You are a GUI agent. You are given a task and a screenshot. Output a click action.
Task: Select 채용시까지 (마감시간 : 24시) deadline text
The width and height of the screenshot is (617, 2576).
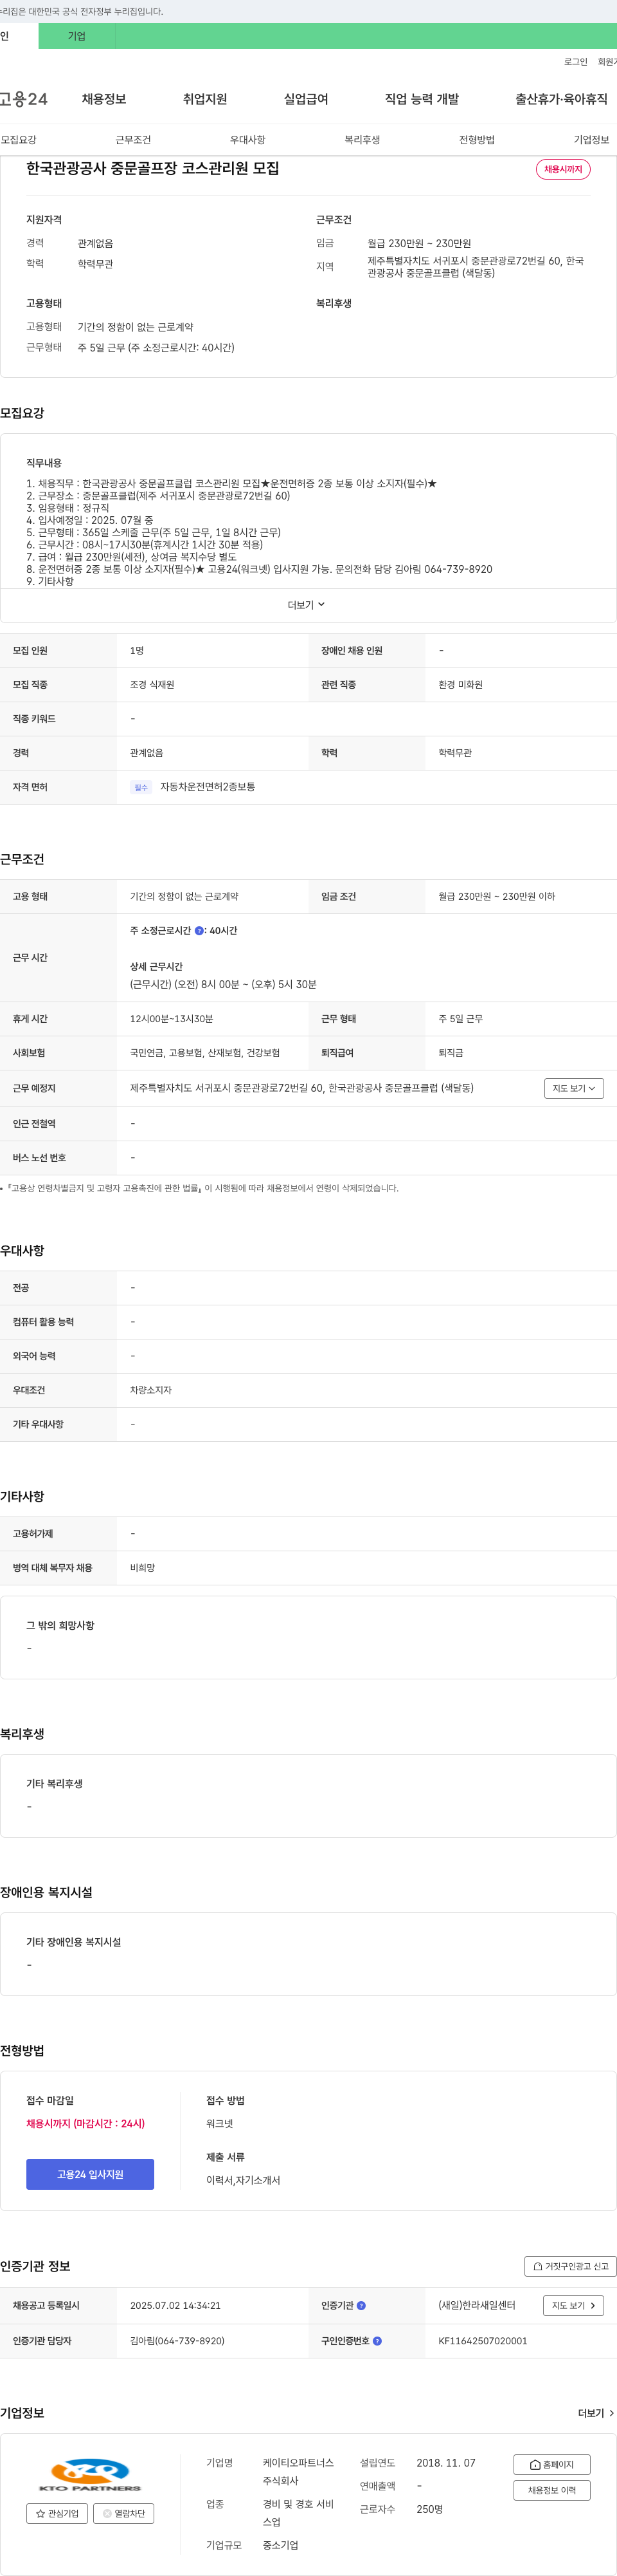click(x=85, y=2124)
